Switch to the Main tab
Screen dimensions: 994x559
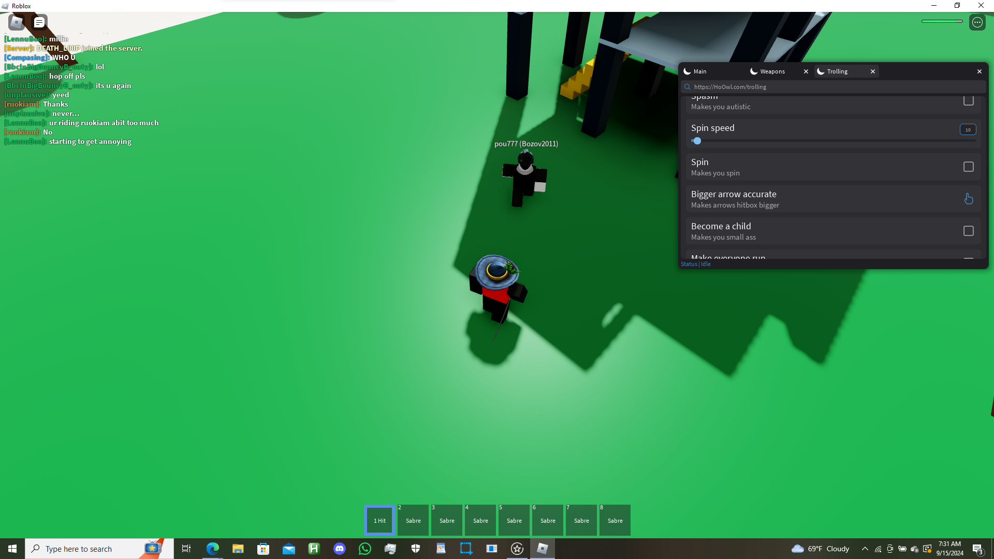pos(713,71)
